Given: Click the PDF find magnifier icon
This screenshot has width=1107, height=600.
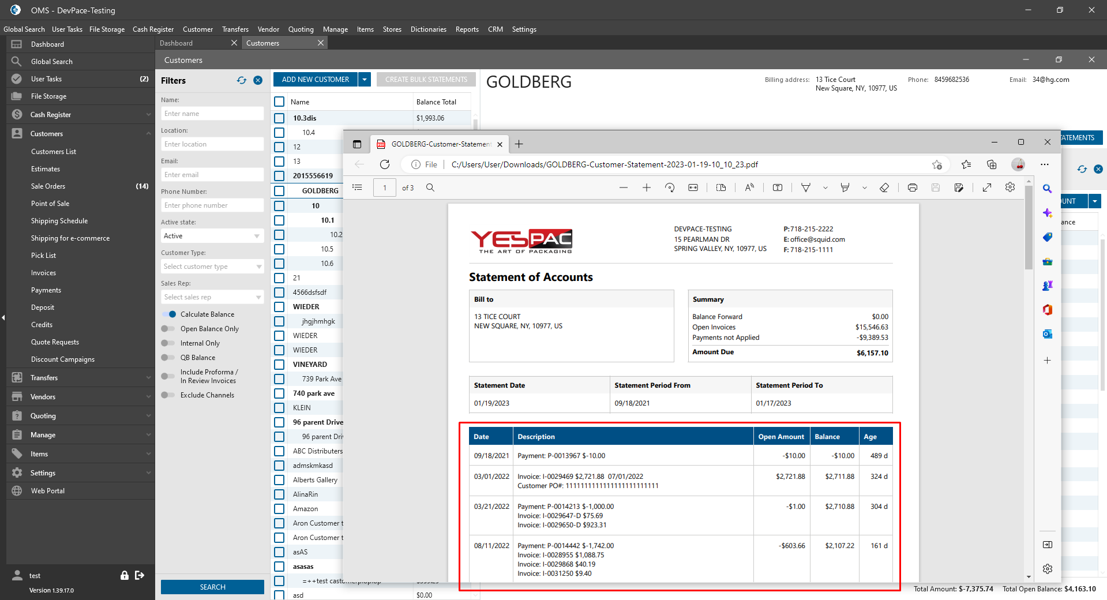Looking at the screenshot, I should point(430,187).
